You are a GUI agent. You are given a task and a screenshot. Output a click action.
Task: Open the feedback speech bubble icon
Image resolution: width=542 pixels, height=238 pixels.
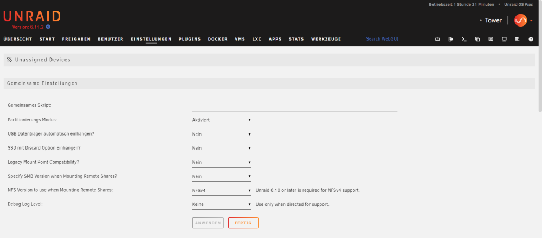click(x=491, y=39)
